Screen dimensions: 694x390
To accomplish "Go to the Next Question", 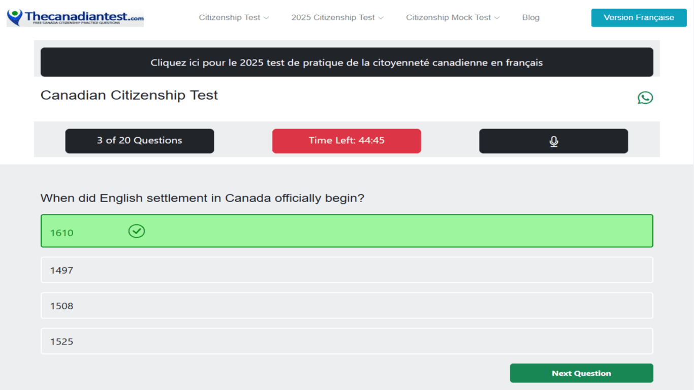I will click(x=581, y=373).
